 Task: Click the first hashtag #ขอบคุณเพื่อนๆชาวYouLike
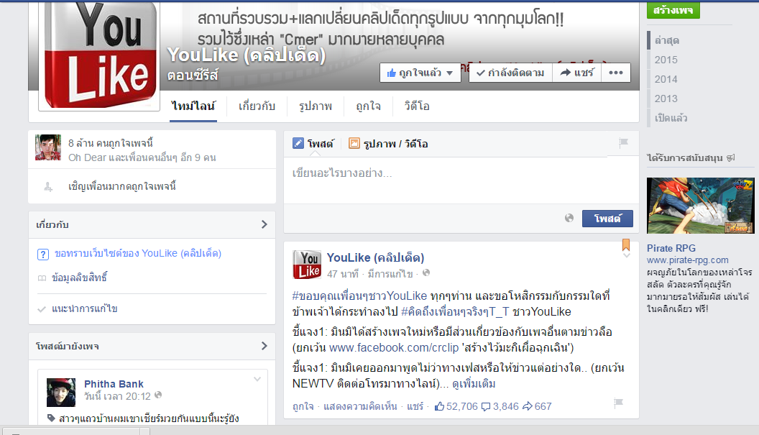coord(359,296)
